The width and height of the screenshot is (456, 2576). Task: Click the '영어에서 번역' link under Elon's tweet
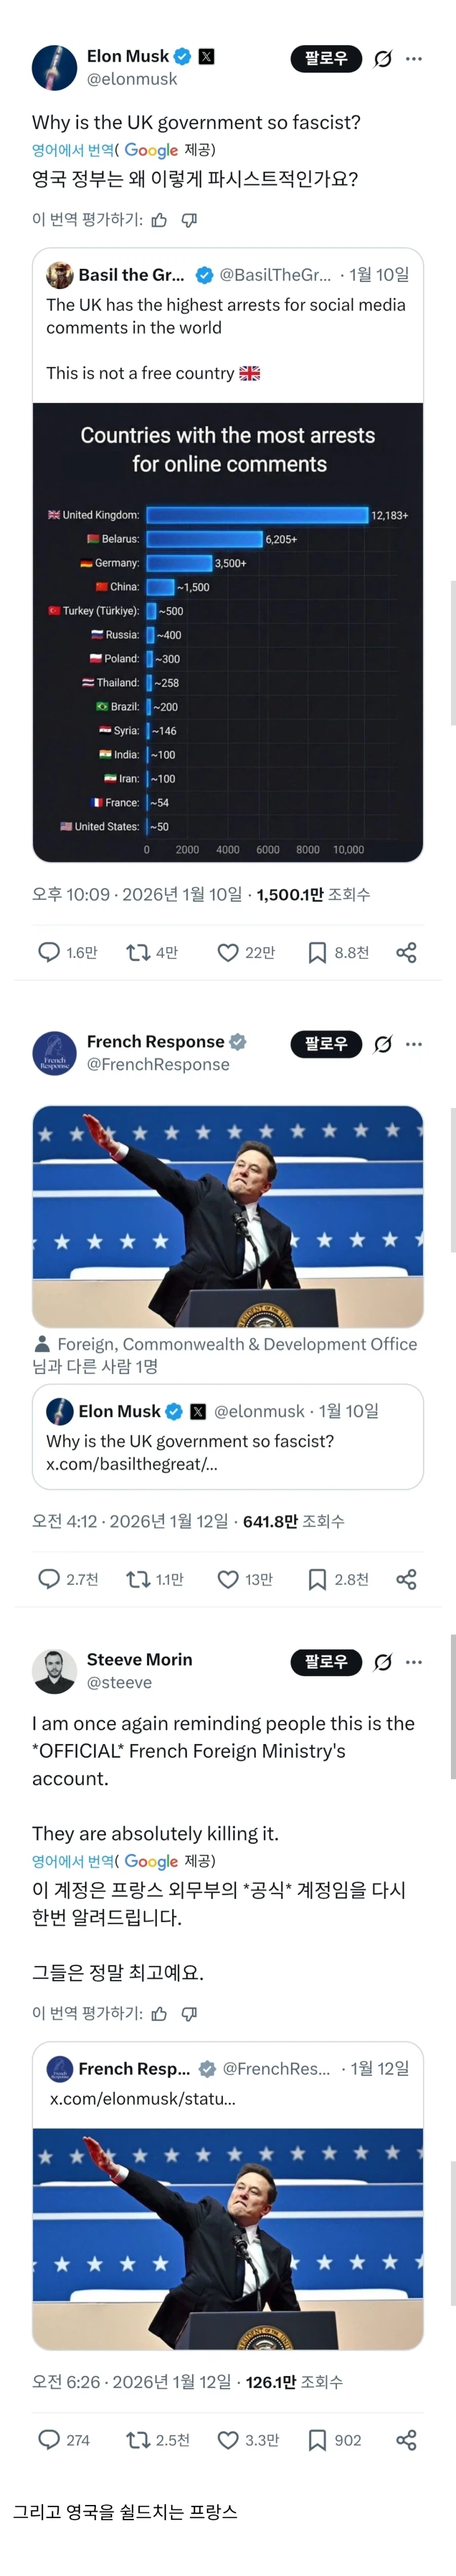pos(72,150)
